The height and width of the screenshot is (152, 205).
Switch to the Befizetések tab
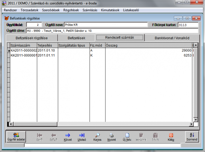[x=77, y=38]
